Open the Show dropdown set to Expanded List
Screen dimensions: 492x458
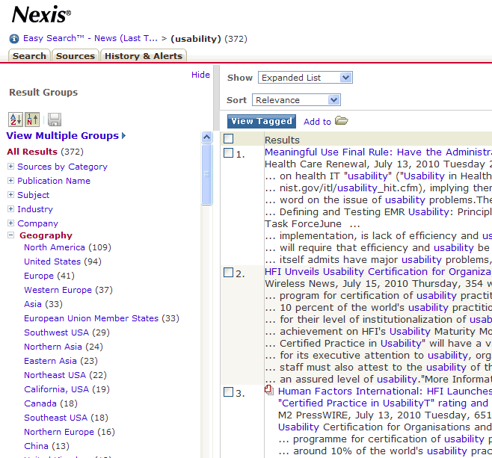click(304, 78)
